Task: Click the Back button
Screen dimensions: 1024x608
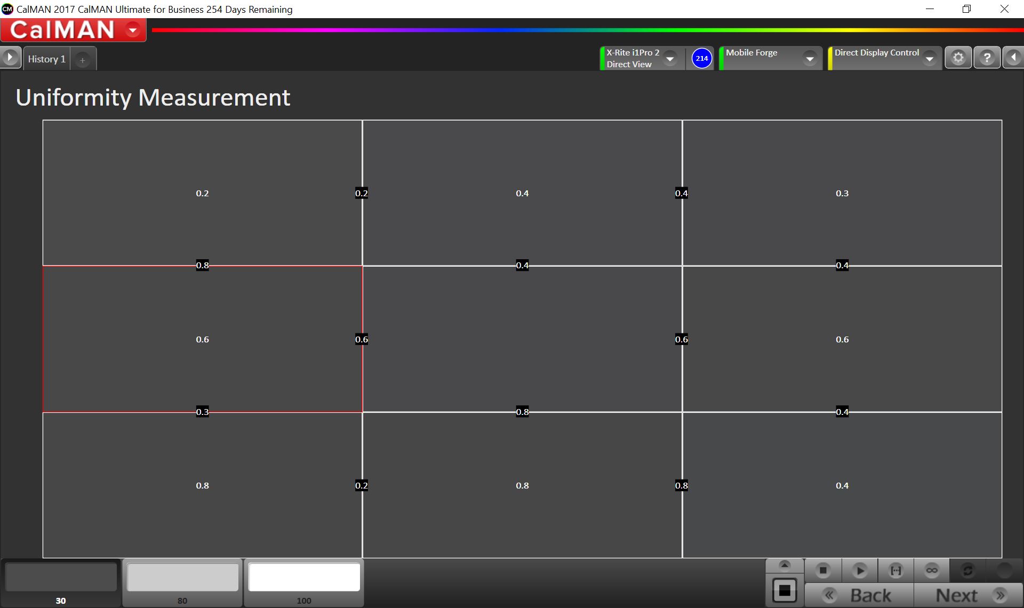Action: (x=859, y=595)
